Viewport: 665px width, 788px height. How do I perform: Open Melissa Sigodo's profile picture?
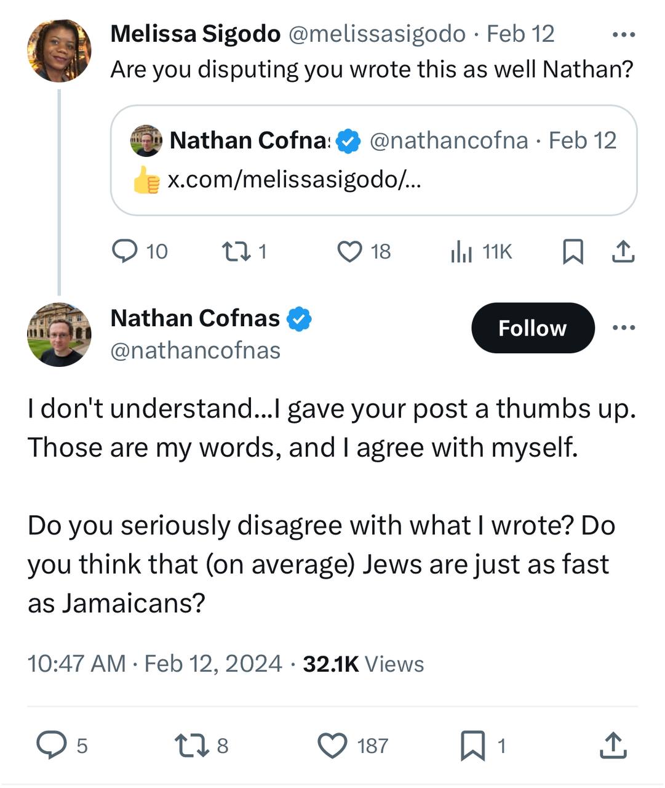pos(59,50)
